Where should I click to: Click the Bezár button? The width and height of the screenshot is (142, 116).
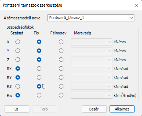94,109
